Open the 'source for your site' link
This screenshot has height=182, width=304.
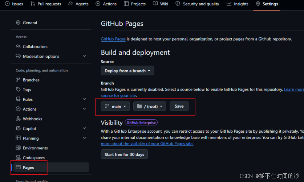click(118, 95)
